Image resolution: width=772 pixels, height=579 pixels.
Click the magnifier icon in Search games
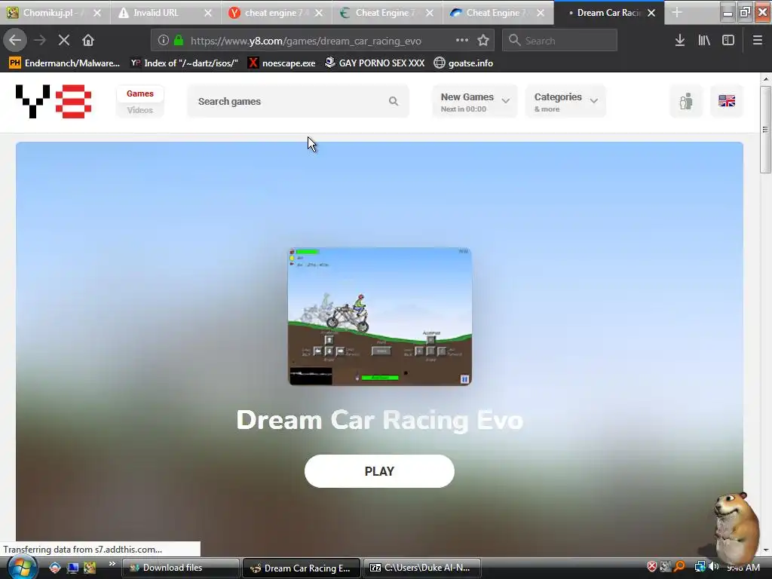pyautogui.click(x=394, y=102)
